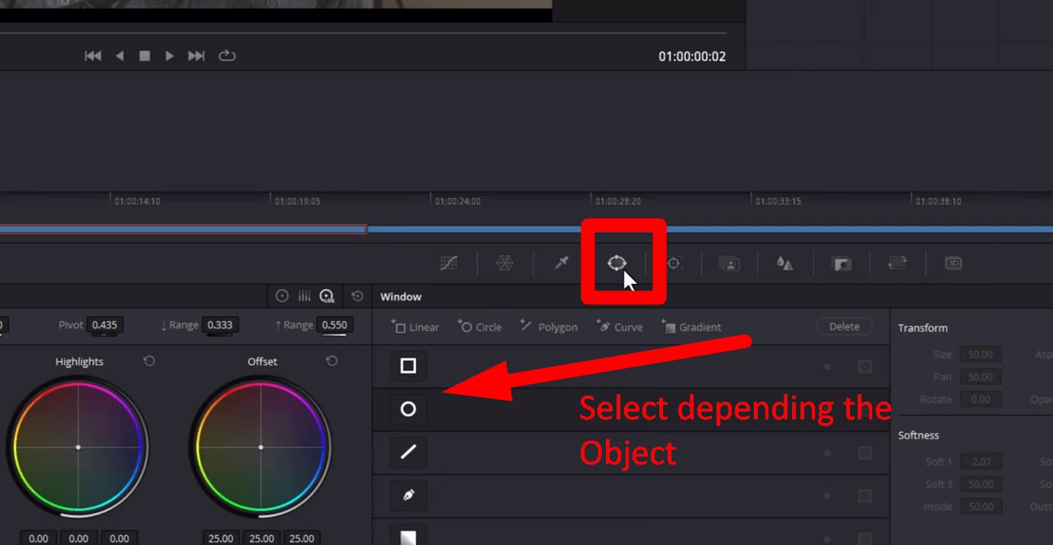Open the Custom Curves palette
This screenshot has width=1053, height=545.
pos(449,263)
